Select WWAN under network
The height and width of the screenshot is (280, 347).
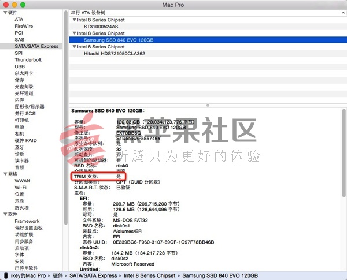[x=23, y=181]
